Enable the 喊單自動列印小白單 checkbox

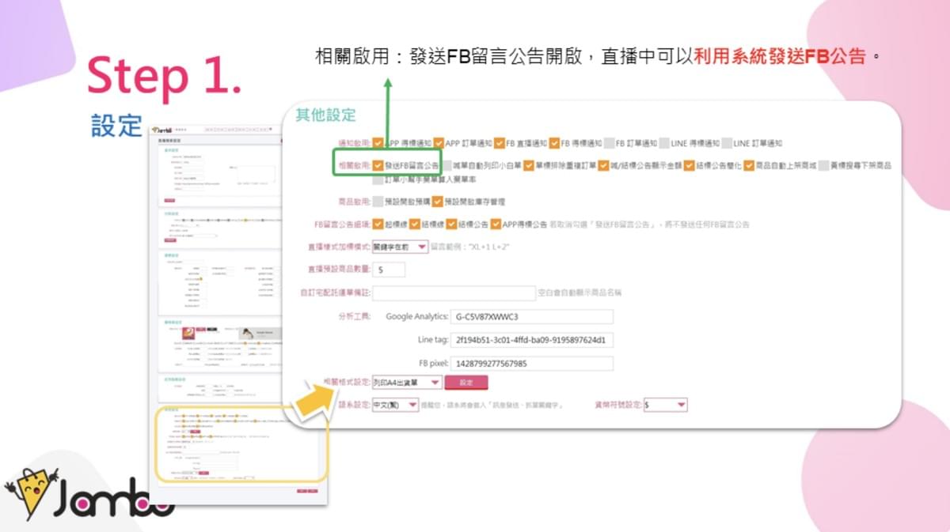click(x=447, y=165)
